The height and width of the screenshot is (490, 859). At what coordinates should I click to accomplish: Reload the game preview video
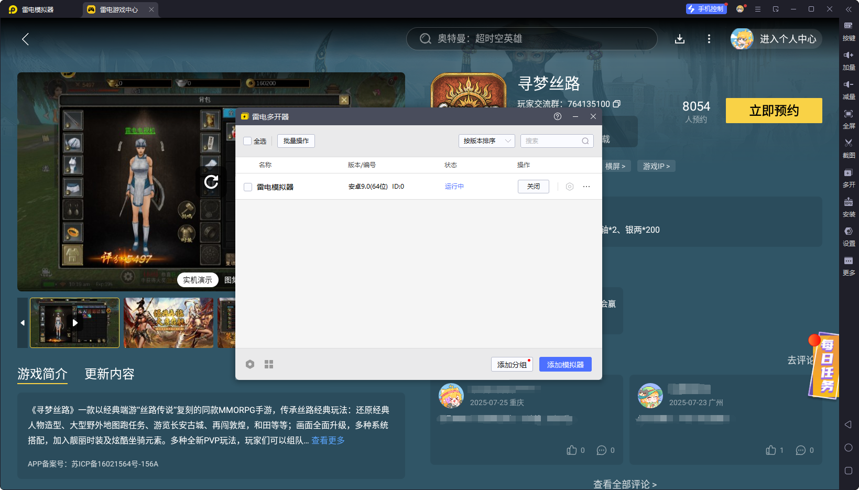(x=211, y=182)
